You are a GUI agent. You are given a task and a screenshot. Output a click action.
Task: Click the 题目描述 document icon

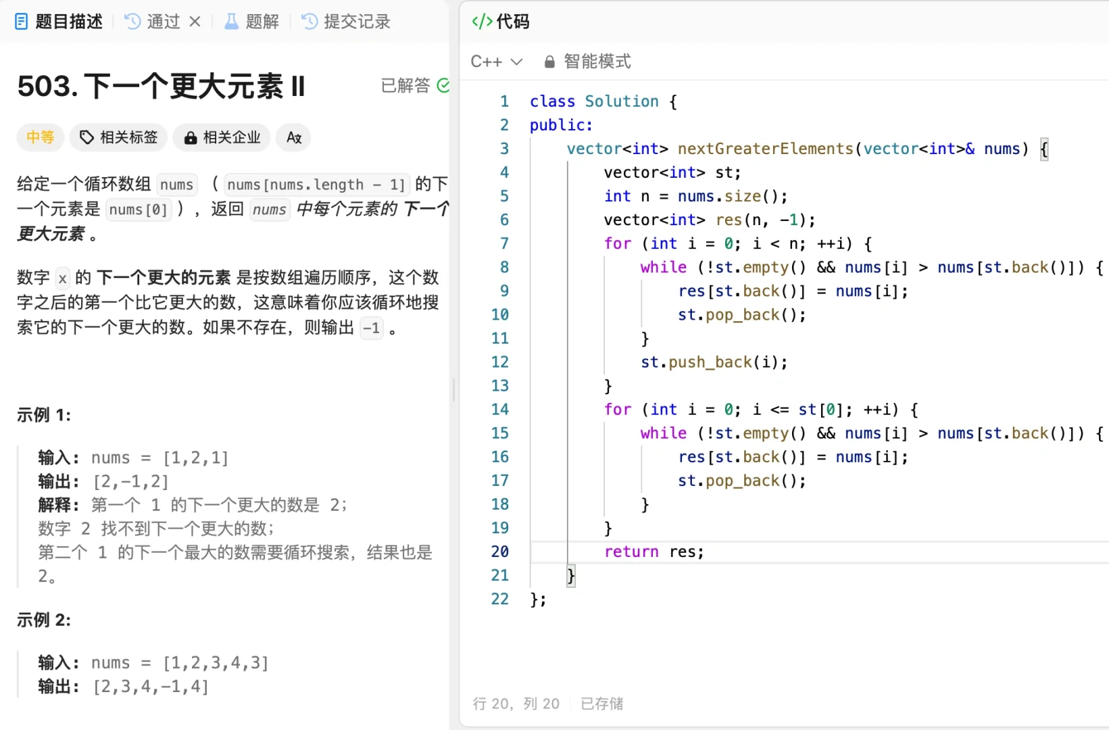pos(22,22)
